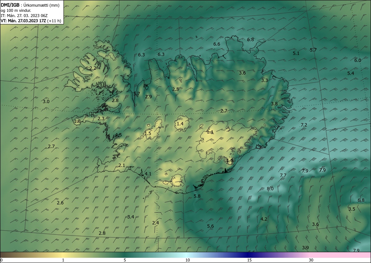Click the legend tick label 15

[249, 260]
